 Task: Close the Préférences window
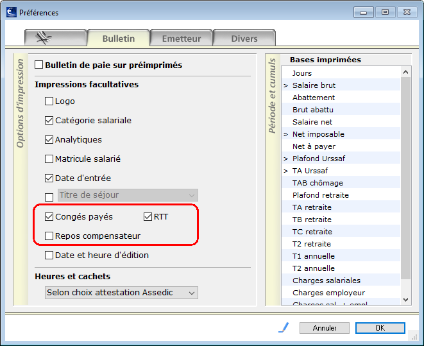(x=407, y=12)
